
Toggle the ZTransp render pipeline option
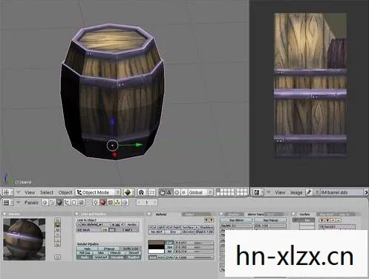click(108, 249)
